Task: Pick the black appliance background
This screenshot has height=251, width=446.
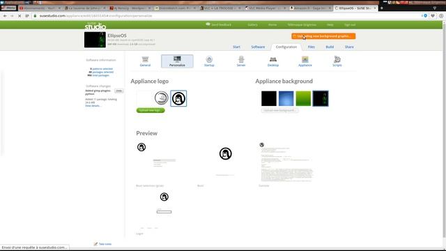Action: point(269,98)
